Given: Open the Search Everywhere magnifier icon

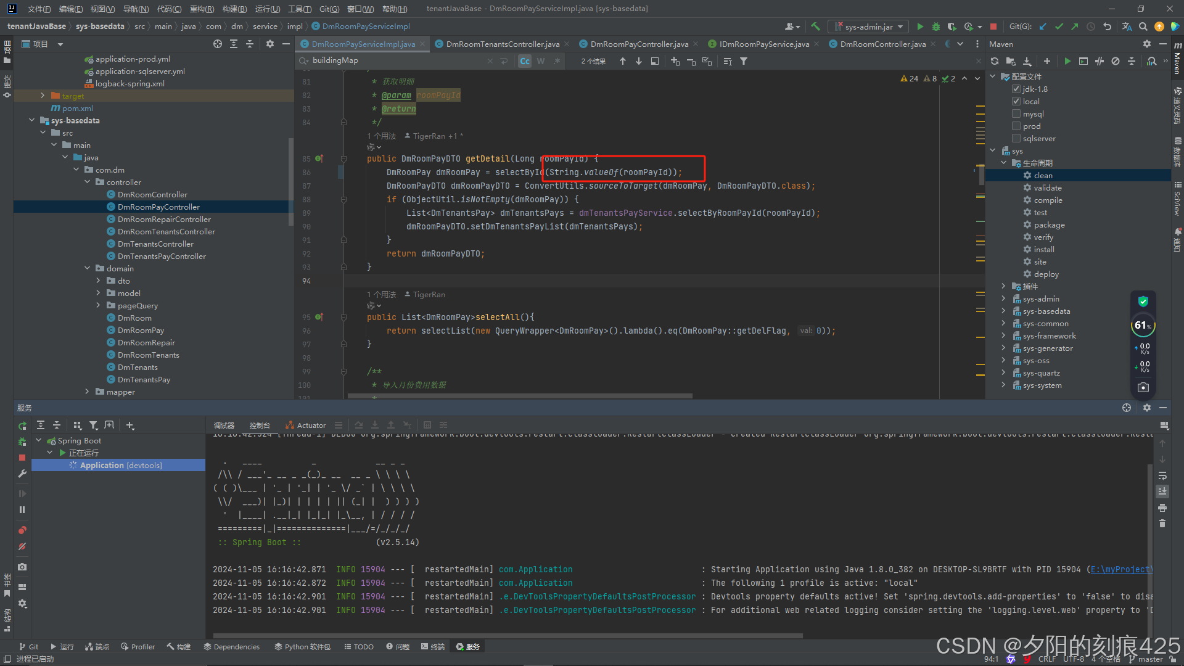Looking at the screenshot, I should (x=1143, y=27).
